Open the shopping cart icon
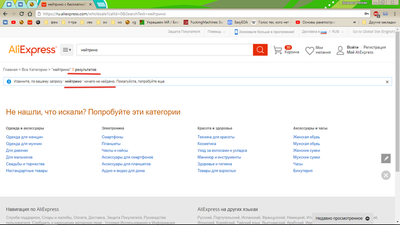This screenshot has width=400, height=225. click(278, 50)
